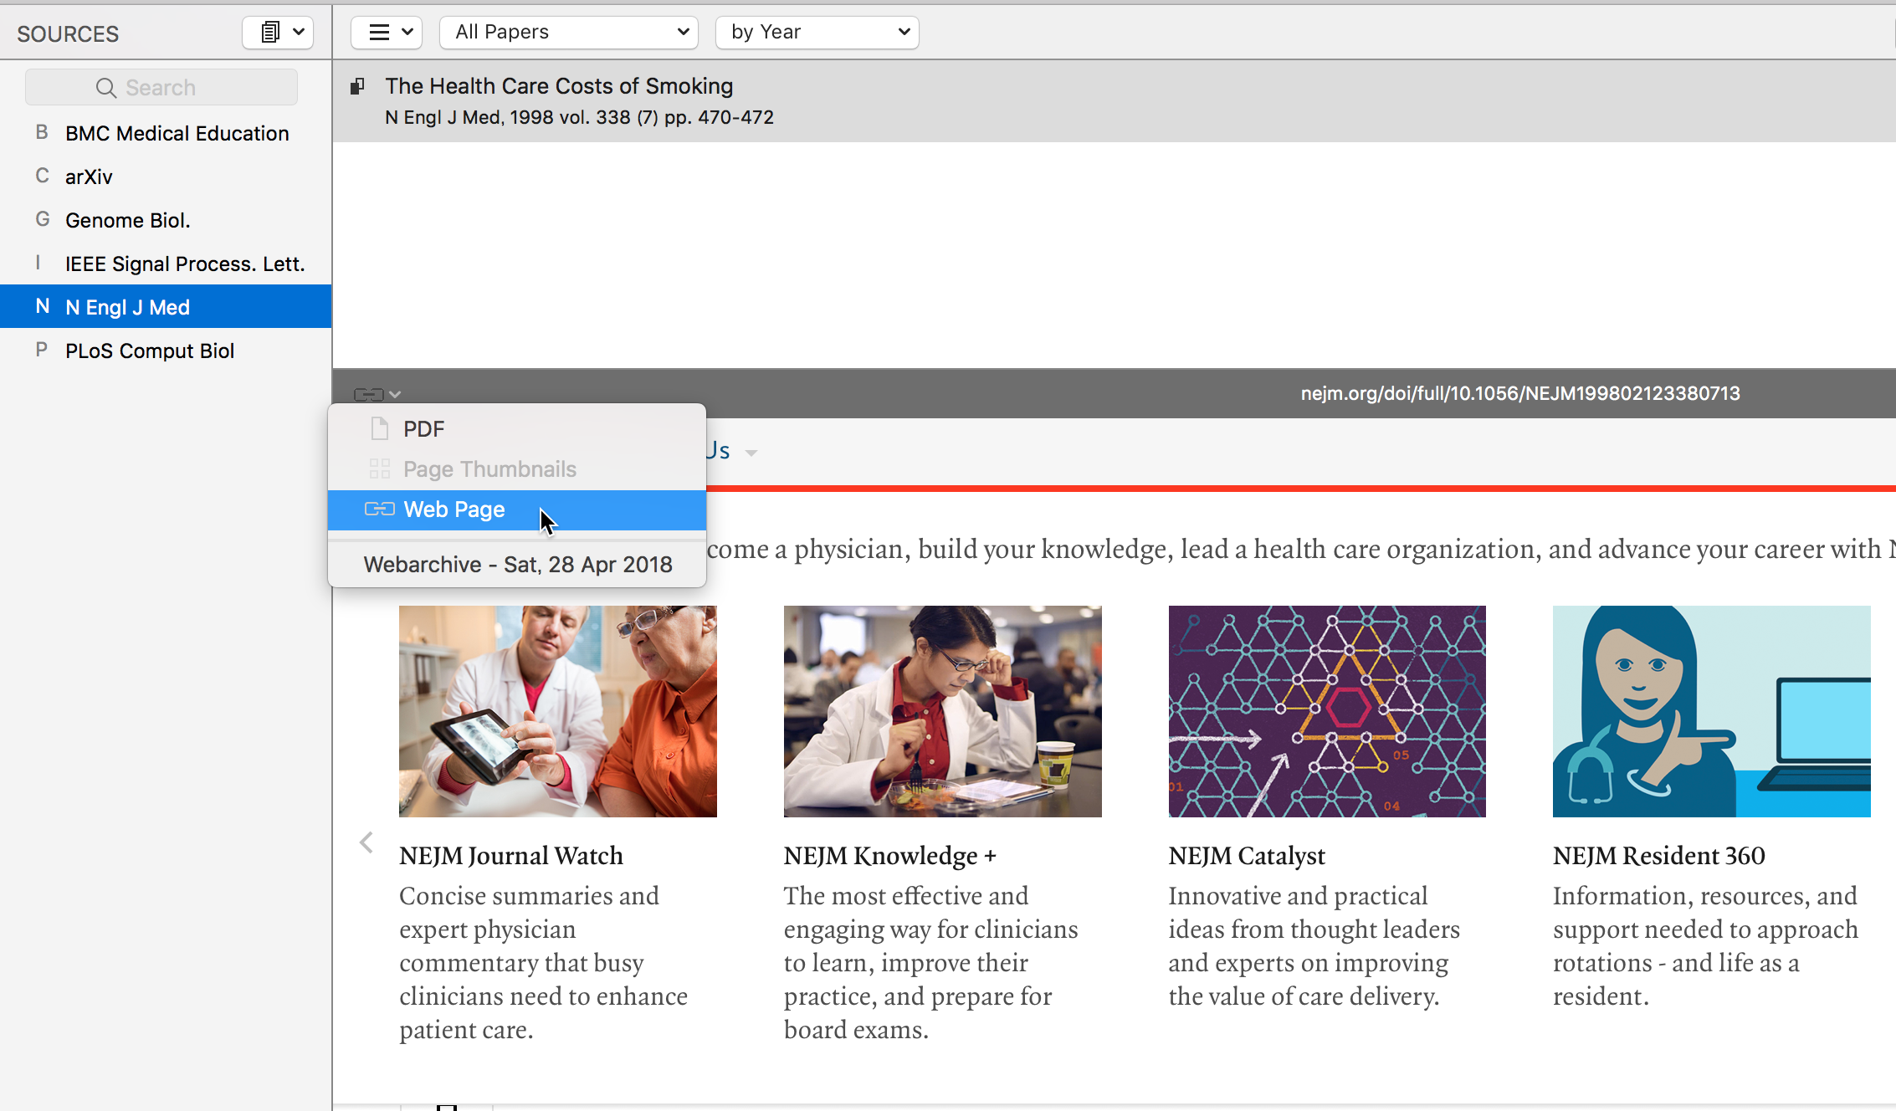Click the magnifier icon in Search
Screen dimensions: 1896x1111
(105, 88)
